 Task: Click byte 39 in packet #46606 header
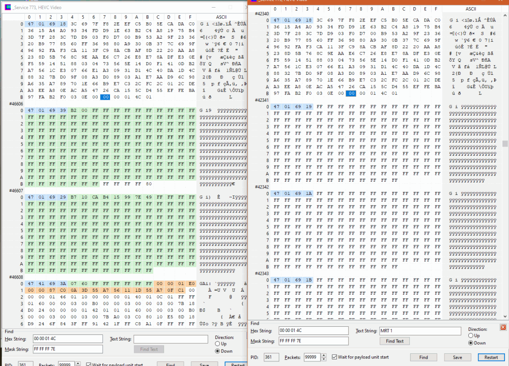[x=63, y=110]
